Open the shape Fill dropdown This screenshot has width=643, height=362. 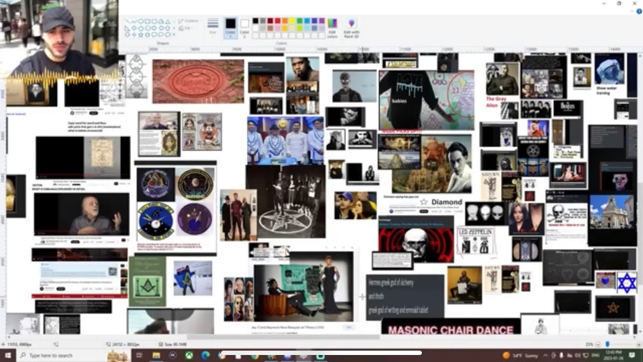coord(186,28)
